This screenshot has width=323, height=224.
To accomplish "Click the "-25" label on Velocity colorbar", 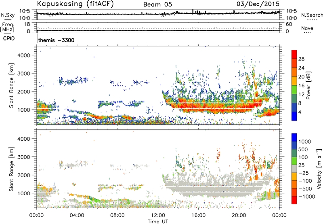I will pyautogui.click(x=304, y=173).
